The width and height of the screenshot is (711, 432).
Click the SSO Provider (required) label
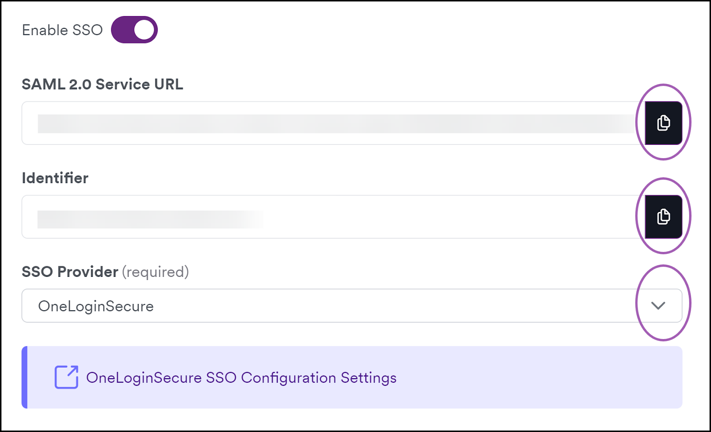pos(105,272)
